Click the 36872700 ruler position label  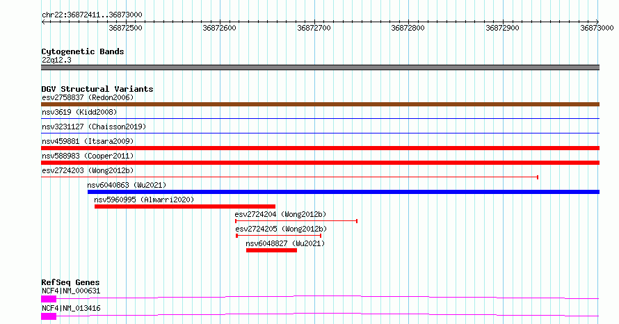pyautogui.click(x=314, y=28)
